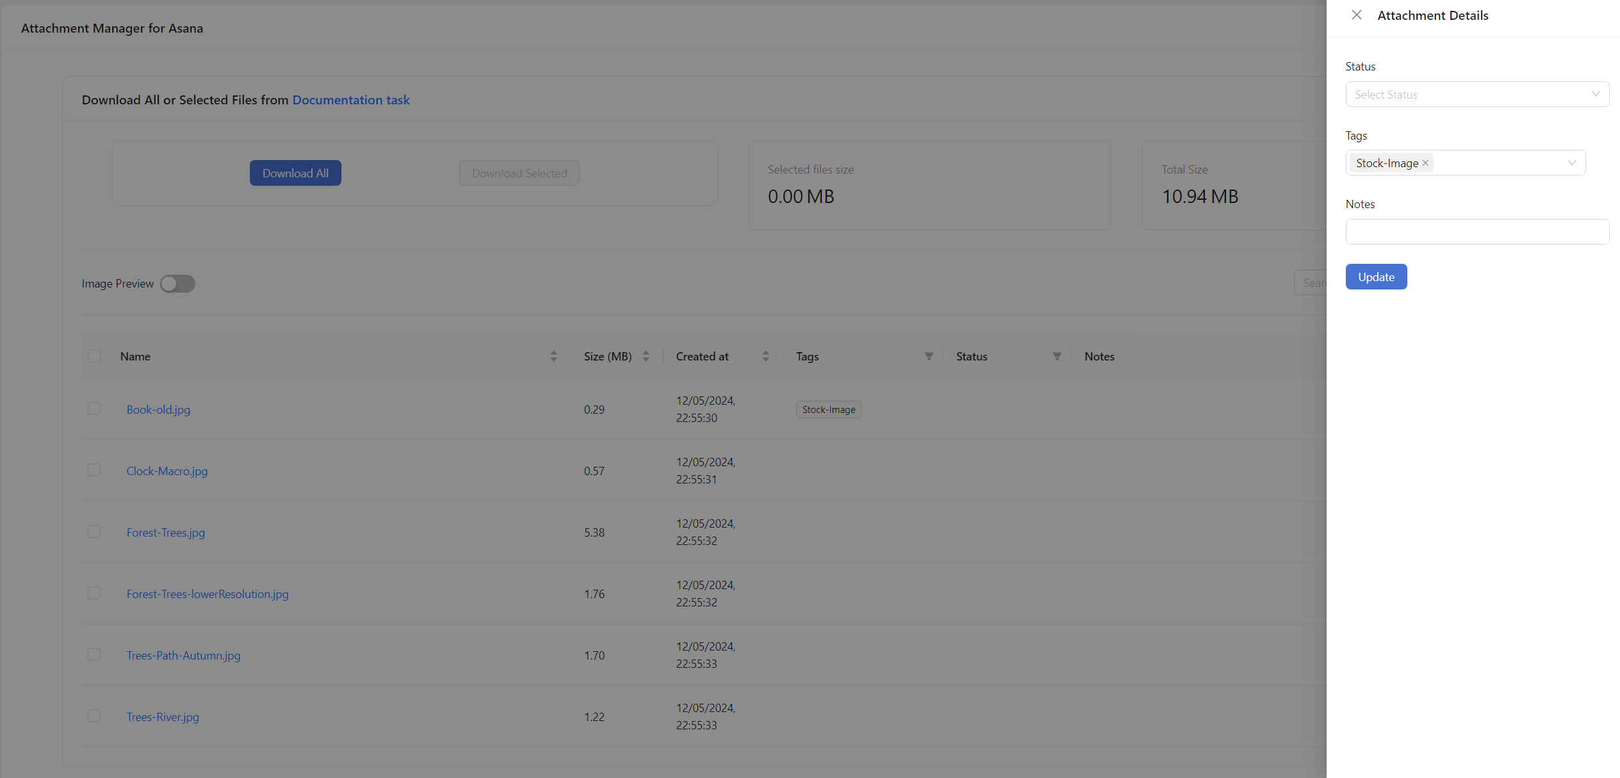Click the Download All button
This screenshot has width=1620, height=778.
[295, 173]
